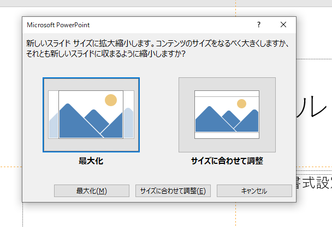Viewport: 332px width, 227px height.
Task: Click the Microsoft PowerPoint title text
Action: pos(58,25)
